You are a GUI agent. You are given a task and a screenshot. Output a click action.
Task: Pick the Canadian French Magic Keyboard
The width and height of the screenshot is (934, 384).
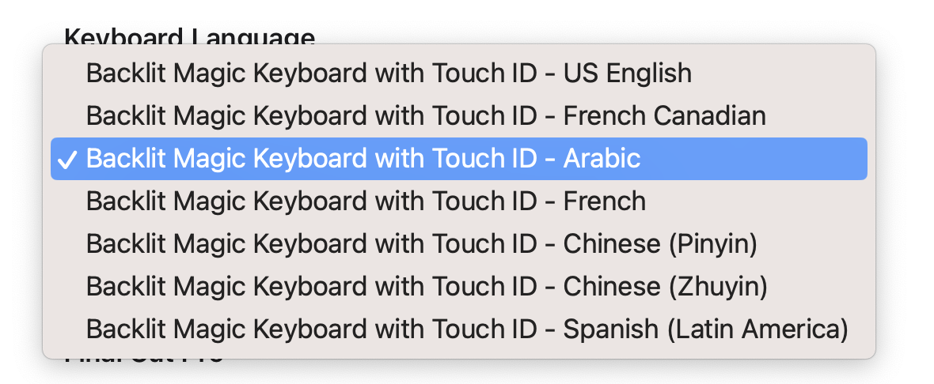(x=426, y=116)
